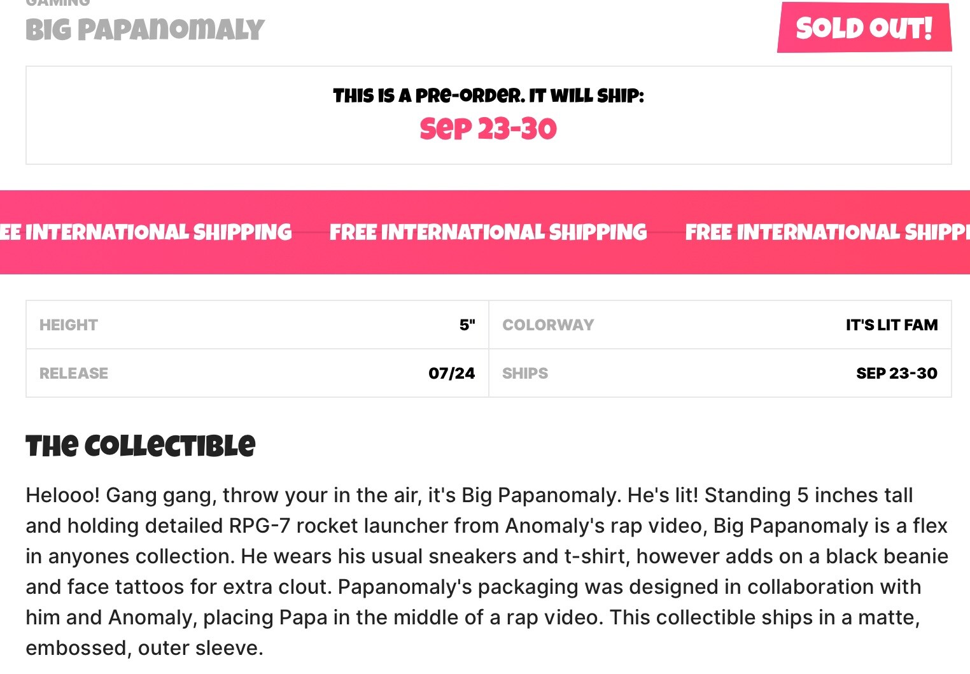Click the right-side Free International Shipping banner text
Image resolution: width=970 pixels, height=674 pixels.
(x=827, y=232)
